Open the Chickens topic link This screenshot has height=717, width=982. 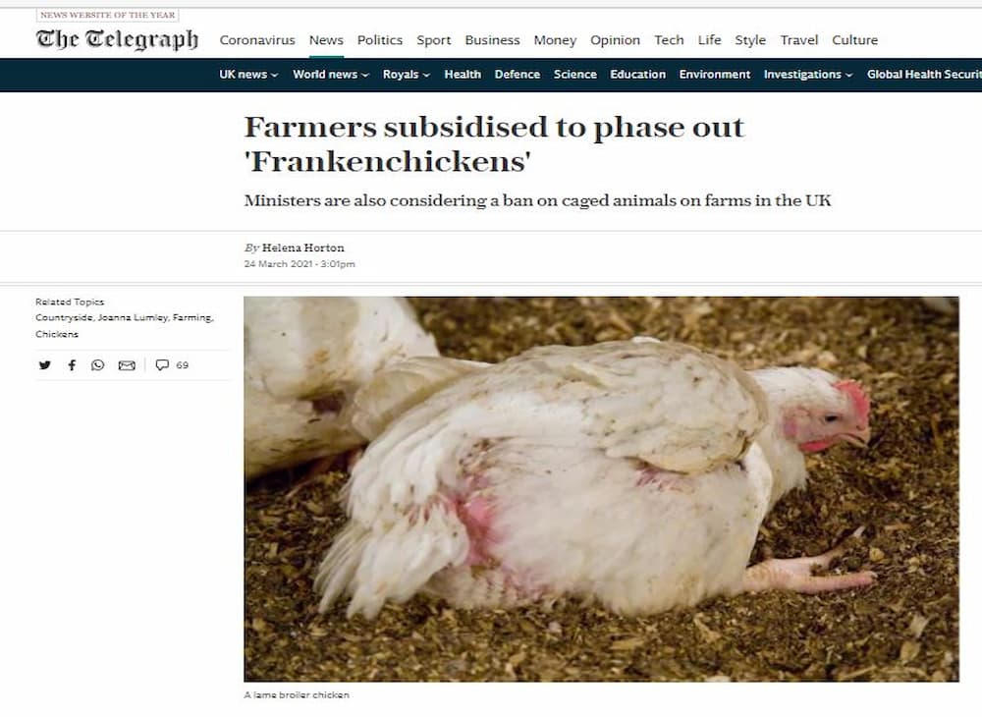[57, 334]
